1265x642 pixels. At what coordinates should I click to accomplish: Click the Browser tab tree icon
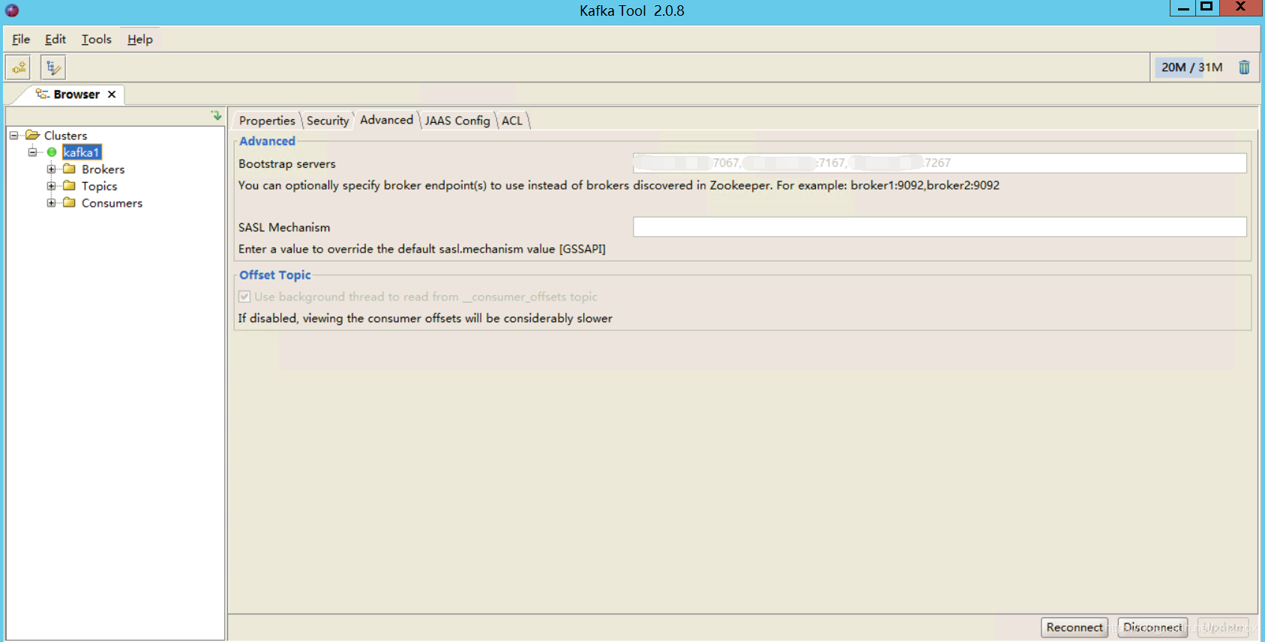[42, 94]
